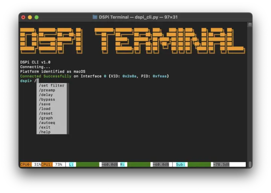Click the completion menu scrollbar

point(68,109)
